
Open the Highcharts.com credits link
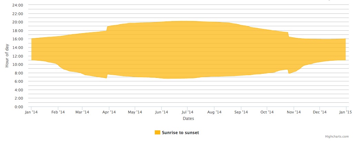click(x=337, y=137)
